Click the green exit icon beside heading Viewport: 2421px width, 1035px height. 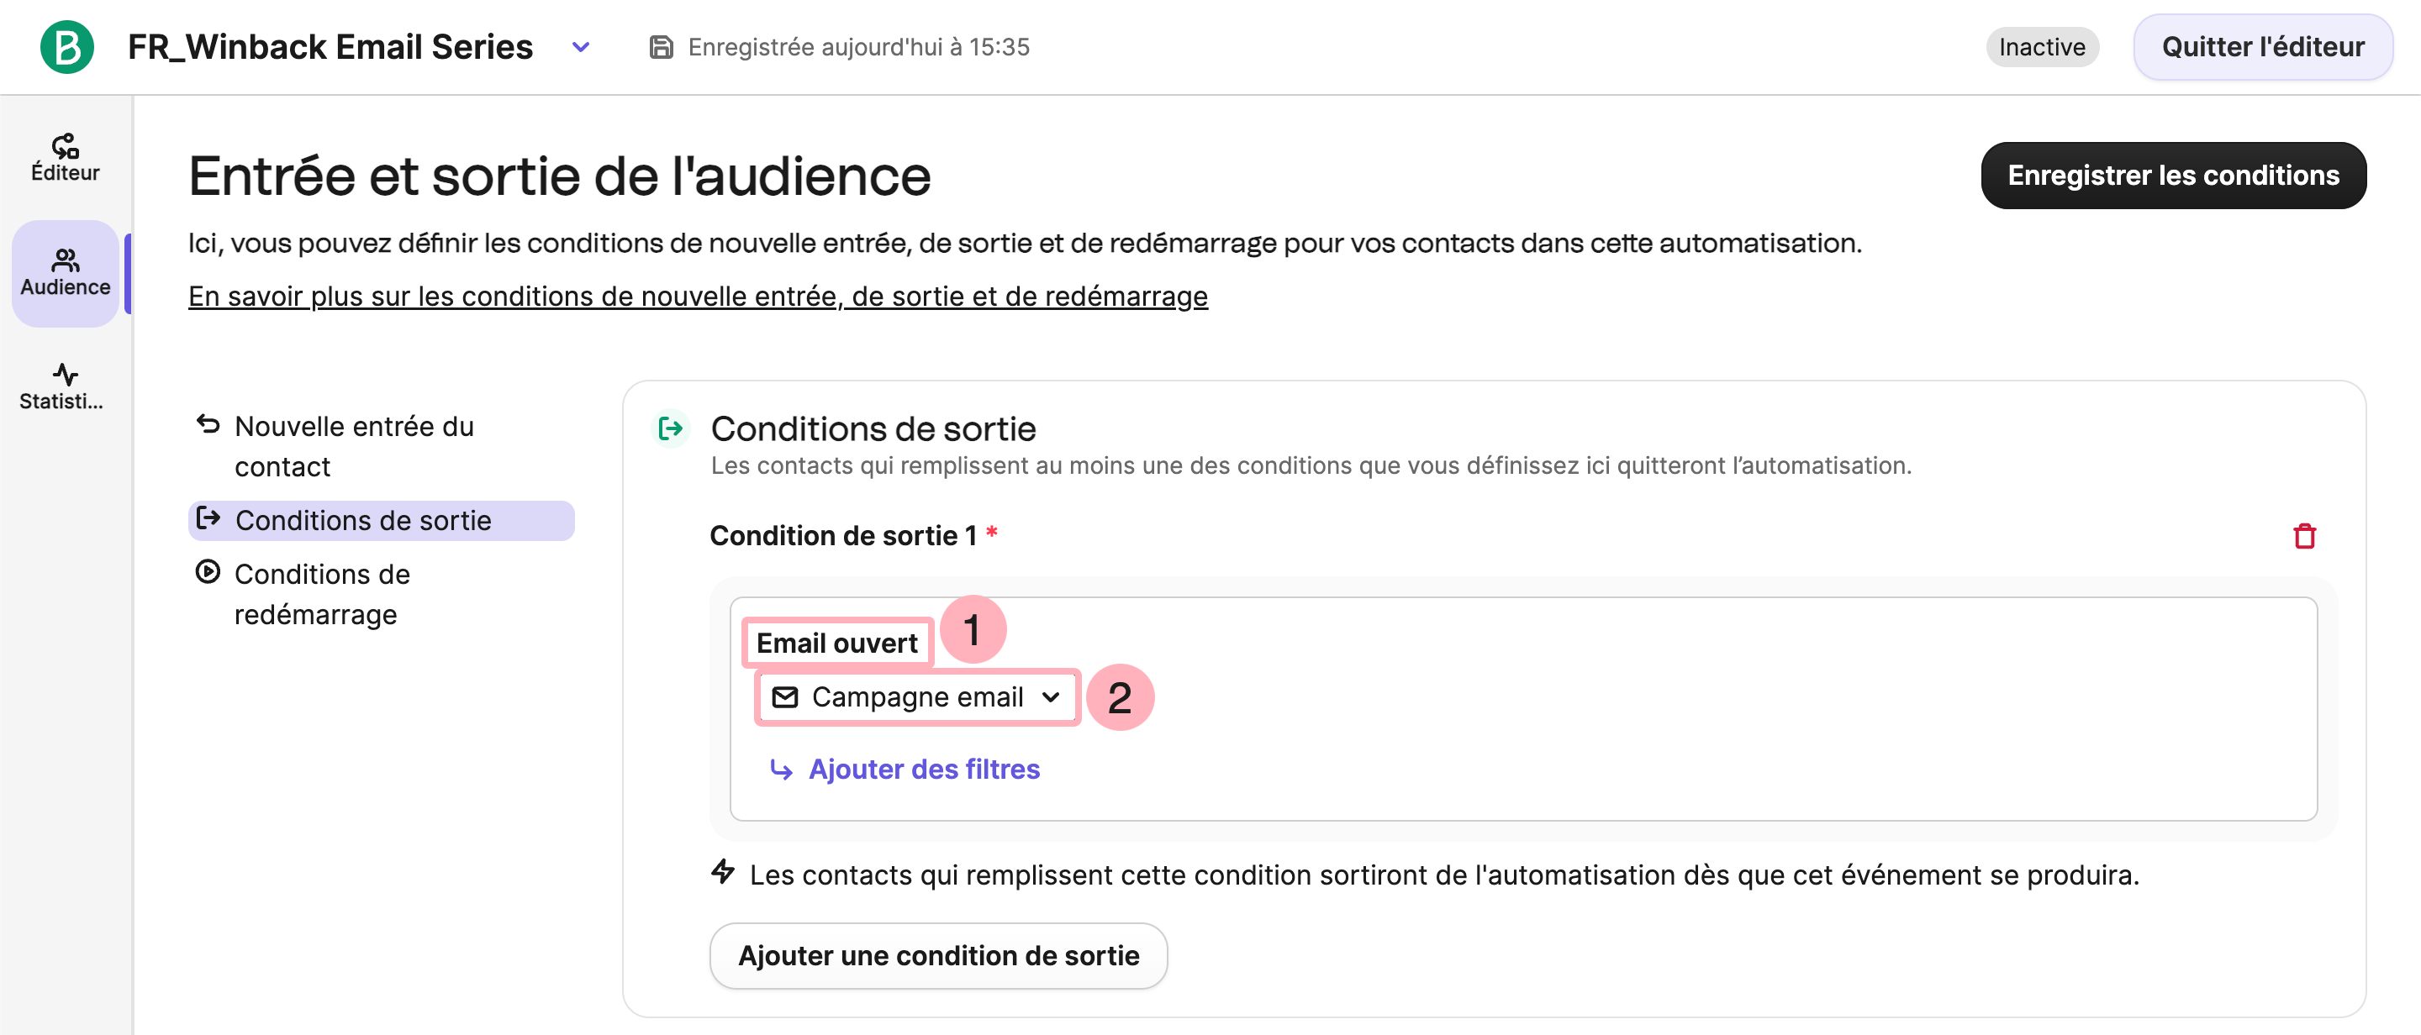[671, 429]
